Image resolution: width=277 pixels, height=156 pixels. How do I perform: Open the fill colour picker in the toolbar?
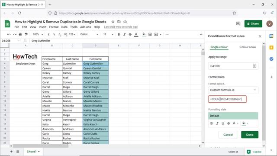(144, 34)
